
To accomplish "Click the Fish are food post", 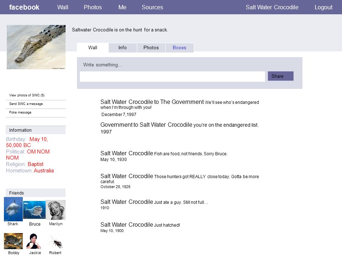I will coord(164,153).
